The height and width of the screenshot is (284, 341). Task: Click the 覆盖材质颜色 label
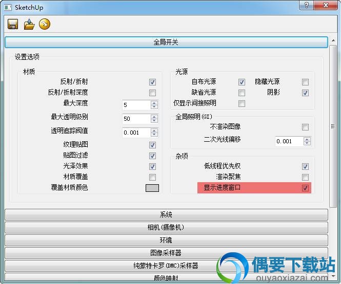69,187
